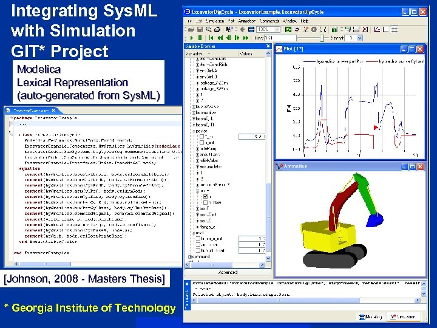Close the Variable Browser panel
This screenshot has height=328, width=437.
pos(268,46)
